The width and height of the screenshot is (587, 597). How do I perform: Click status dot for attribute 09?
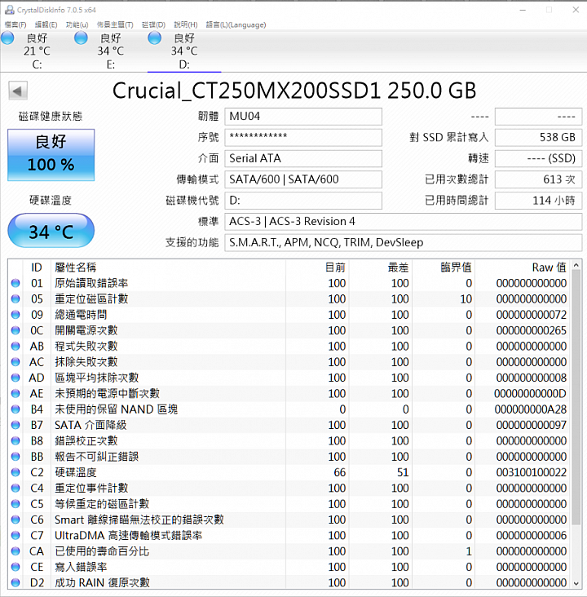coord(15,315)
